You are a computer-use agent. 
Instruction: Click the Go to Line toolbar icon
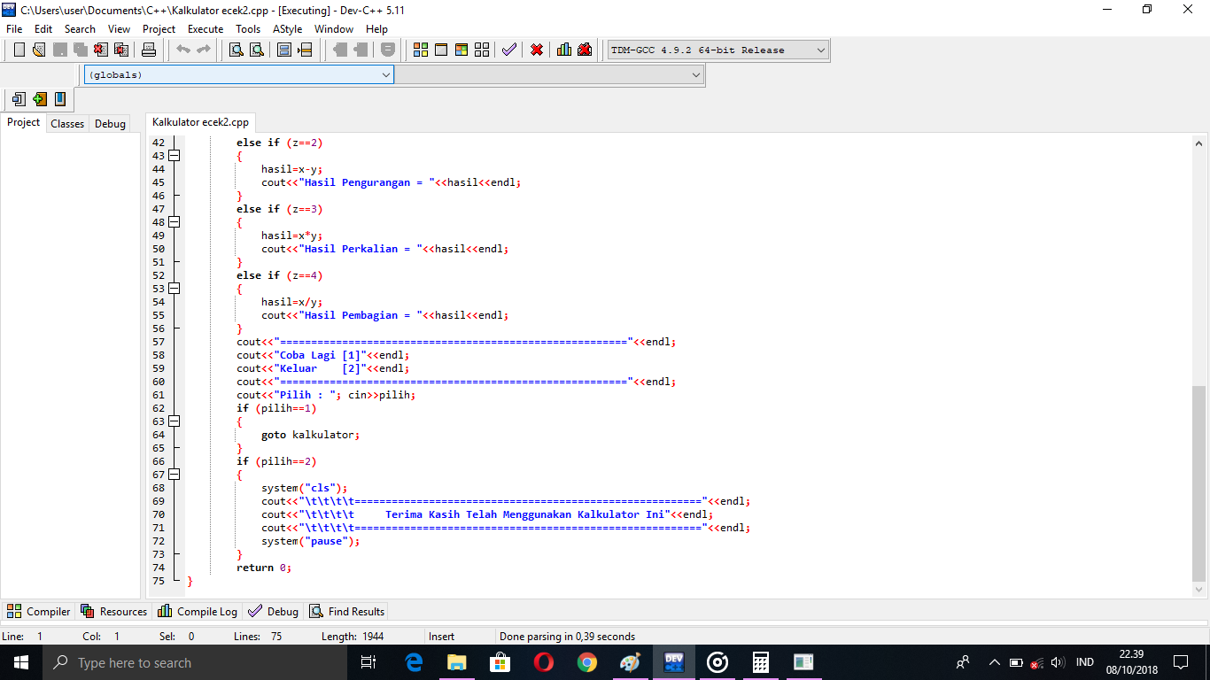tap(305, 50)
